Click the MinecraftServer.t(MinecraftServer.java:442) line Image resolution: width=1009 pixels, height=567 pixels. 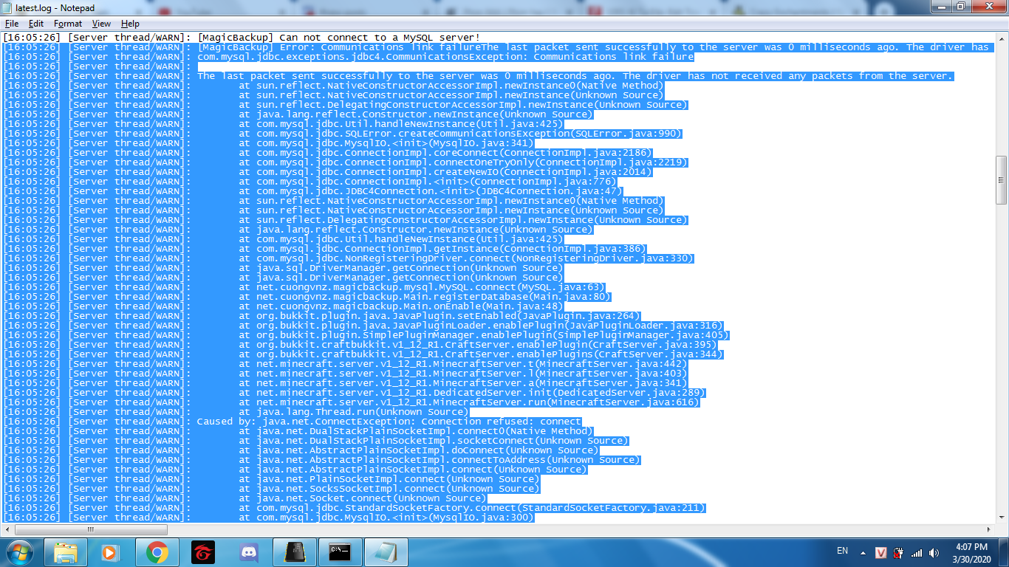pos(346,364)
